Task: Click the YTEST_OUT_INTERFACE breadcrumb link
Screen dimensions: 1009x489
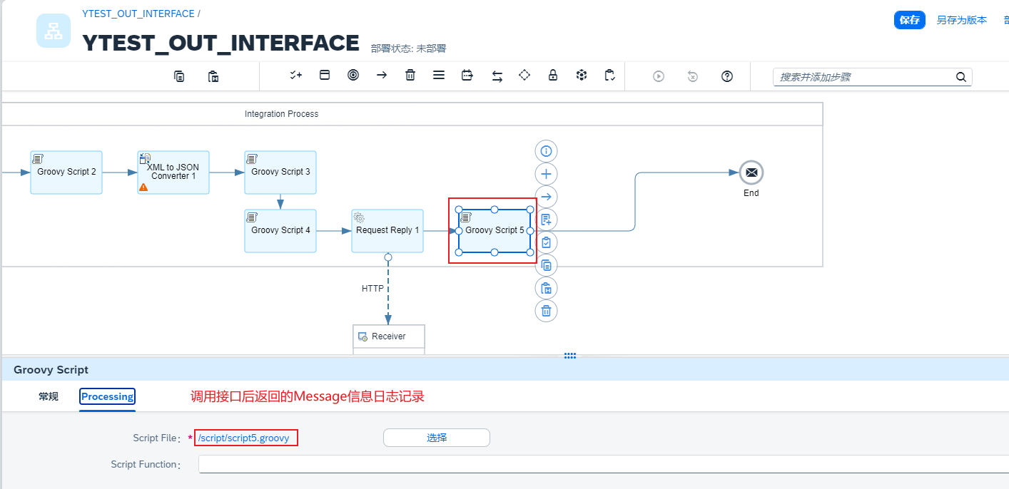Action: click(x=138, y=14)
